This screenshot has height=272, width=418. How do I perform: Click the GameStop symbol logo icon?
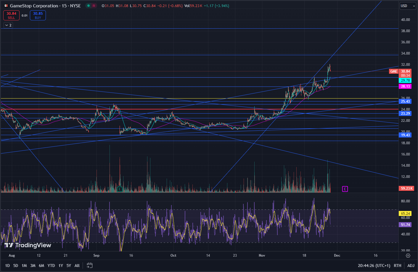(x=6, y=6)
